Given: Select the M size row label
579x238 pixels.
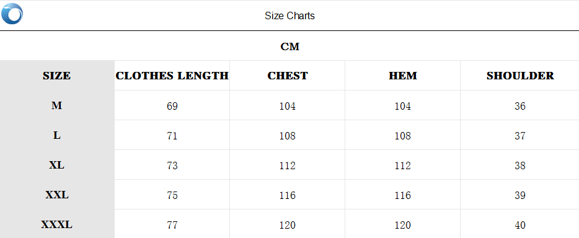Looking at the screenshot, I should (x=56, y=105).
